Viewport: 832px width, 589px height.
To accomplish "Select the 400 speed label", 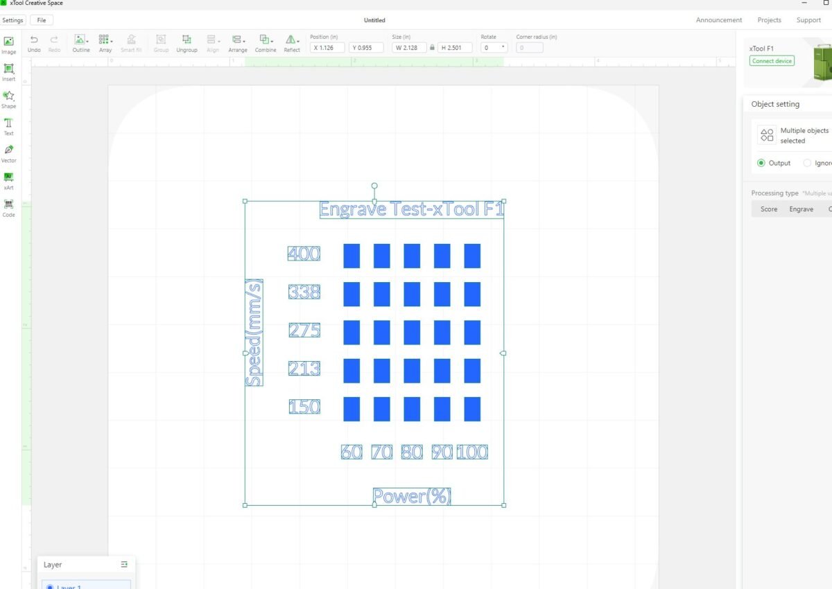I will pyautogui.click(x=304, y=254).
